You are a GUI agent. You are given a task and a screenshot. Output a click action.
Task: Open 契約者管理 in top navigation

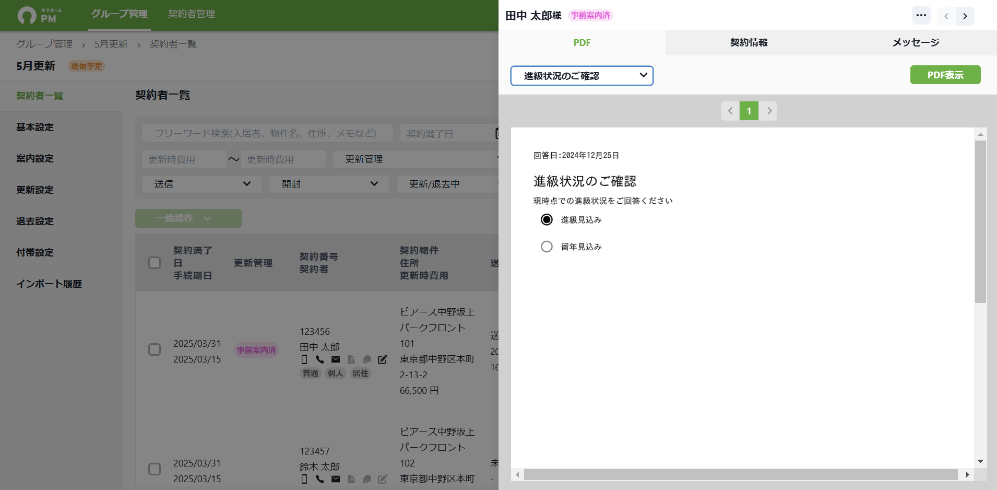tap(192, 14)
